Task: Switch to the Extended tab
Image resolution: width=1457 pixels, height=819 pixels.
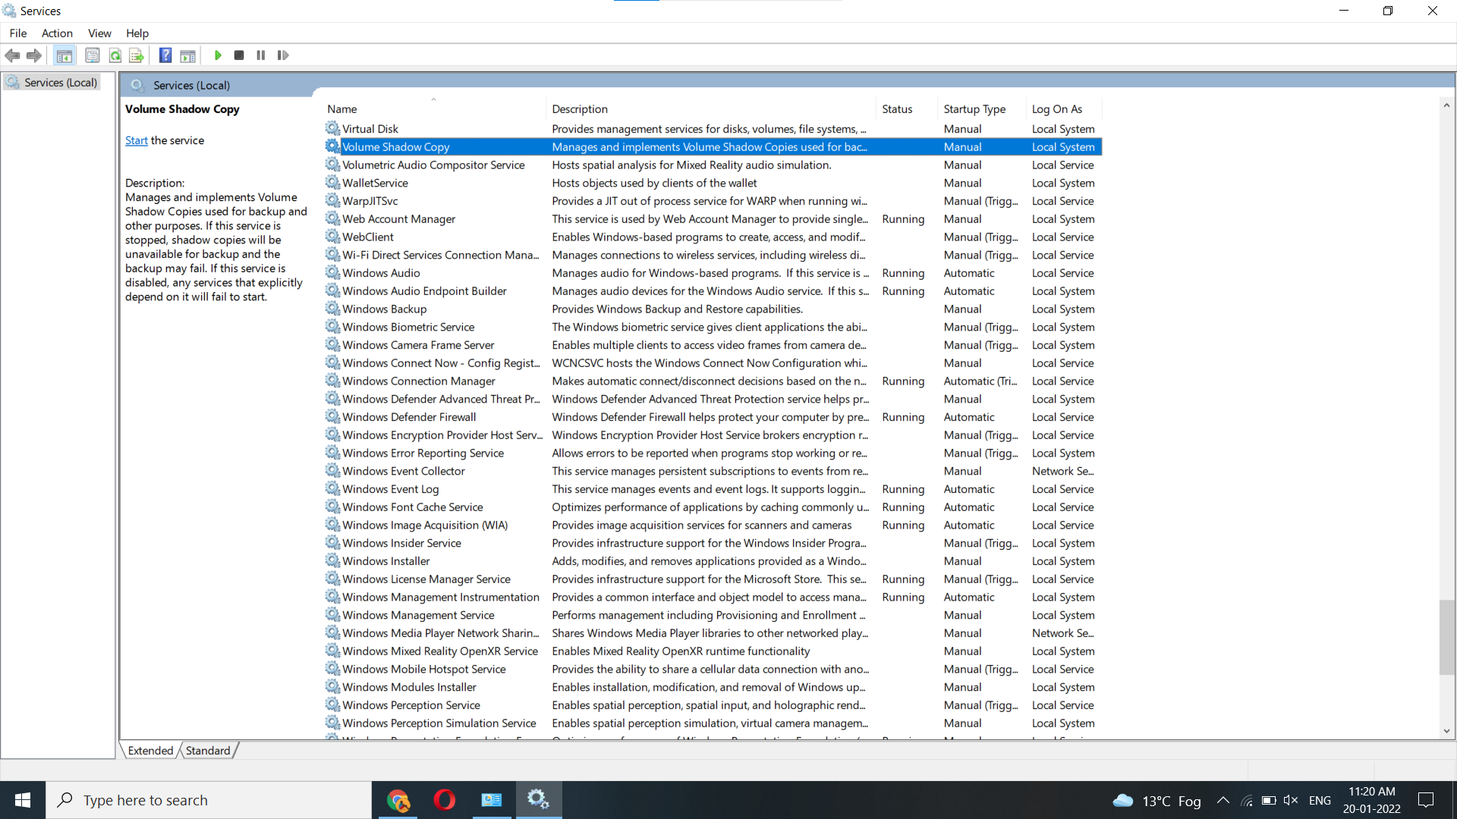Action: click(150, 750)
